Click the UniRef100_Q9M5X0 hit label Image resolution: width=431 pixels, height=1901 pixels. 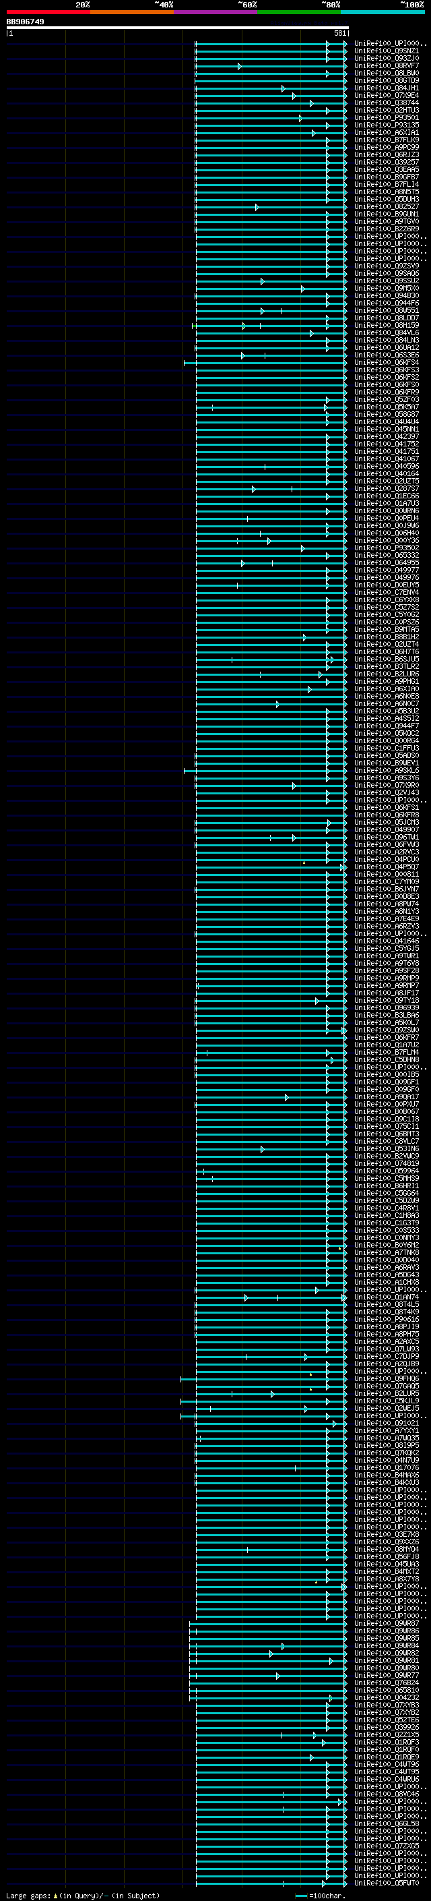(x=387, y=289)
